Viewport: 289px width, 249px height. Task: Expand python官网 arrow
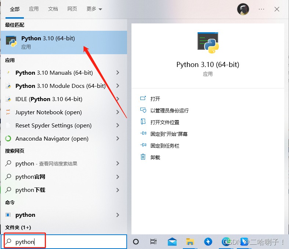tap(118, 177)
